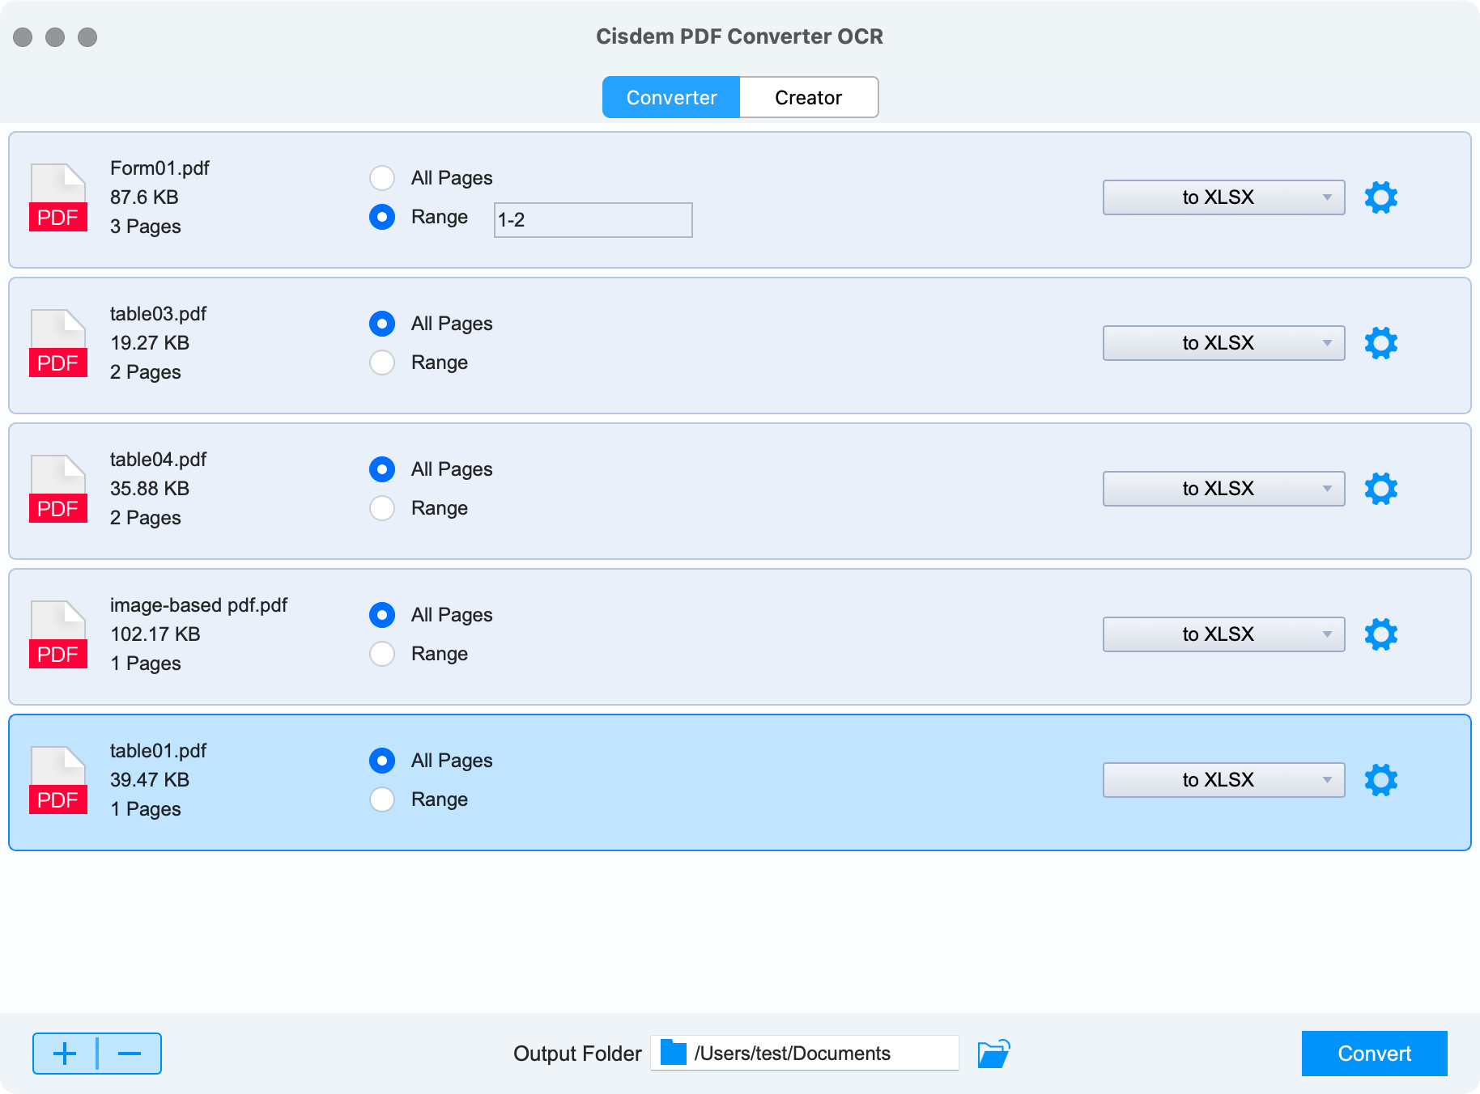The image size is (1480, 1094).
Task: Click the PDF file icon of table03.pdf
Action: click(x=58, y=343)
